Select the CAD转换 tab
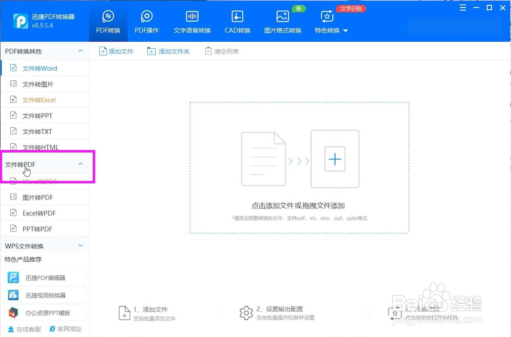Viewport: 511px width, 337px height. pos(237,22)
